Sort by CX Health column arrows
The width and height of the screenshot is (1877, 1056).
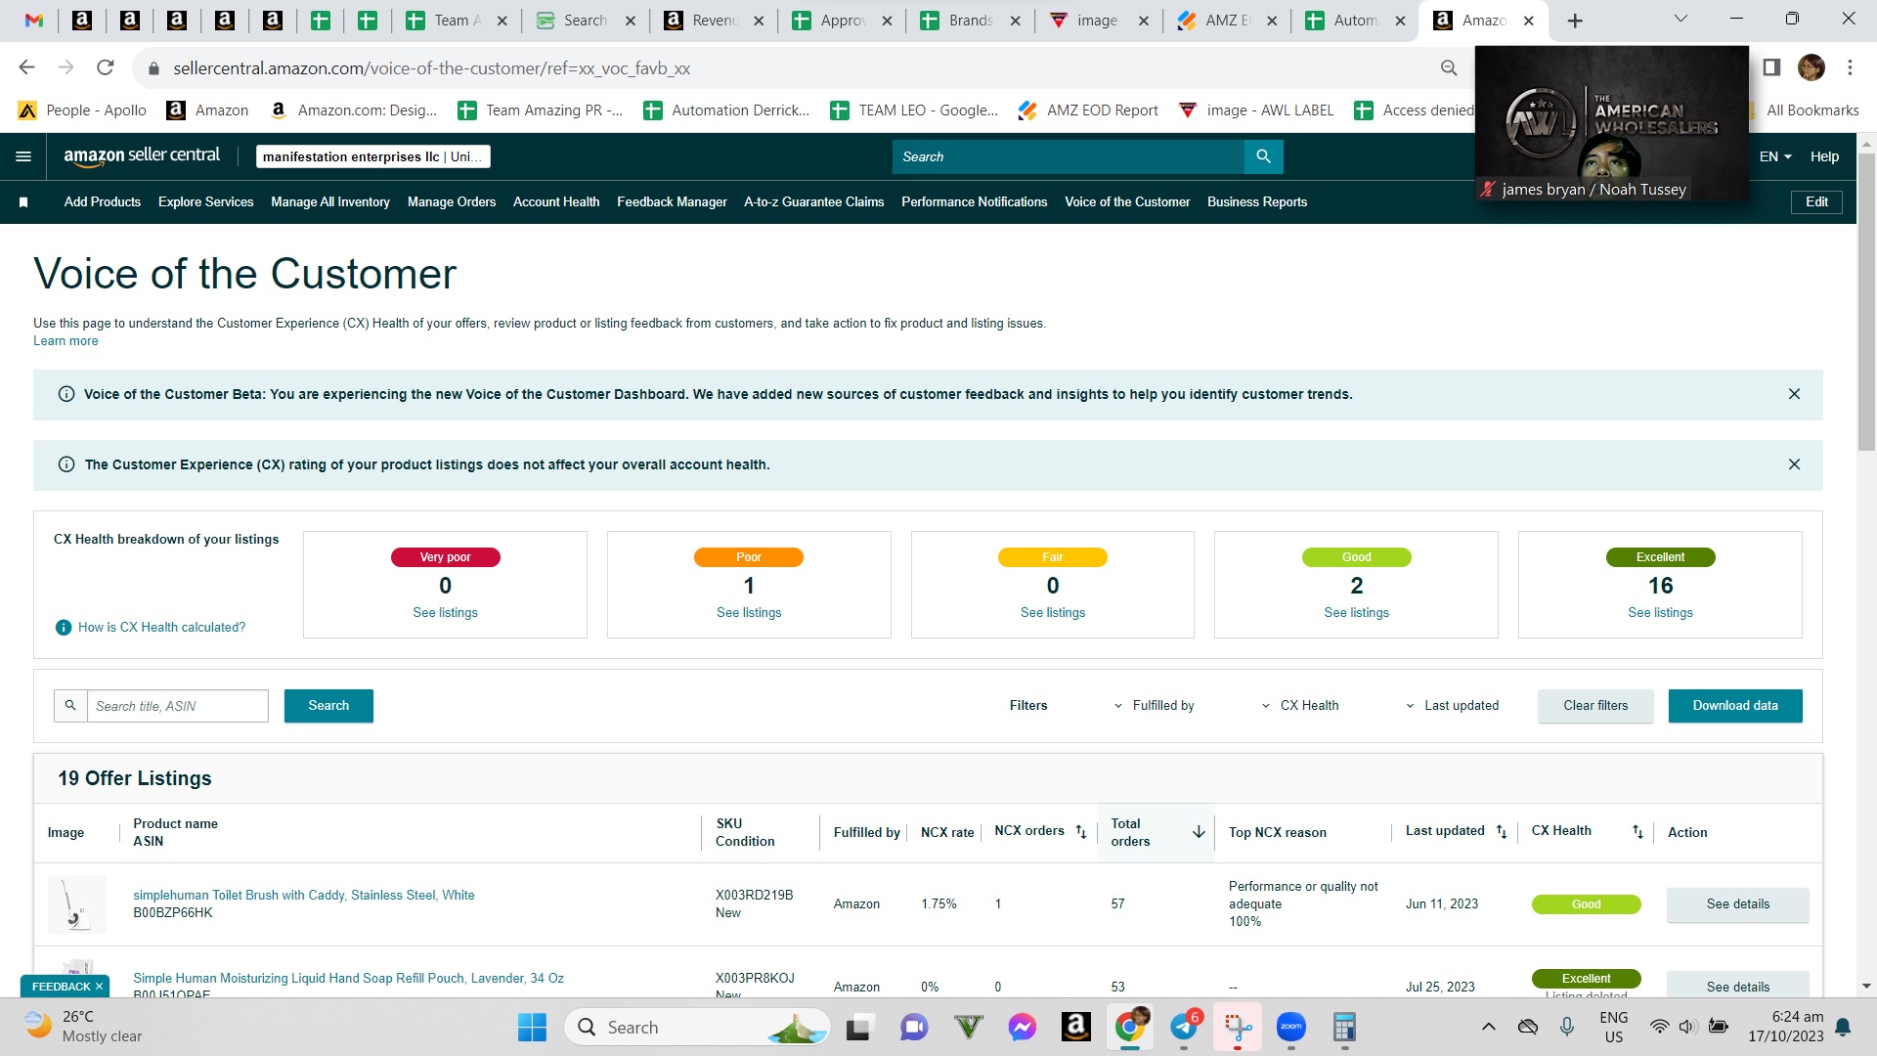tap(1637, 831)
